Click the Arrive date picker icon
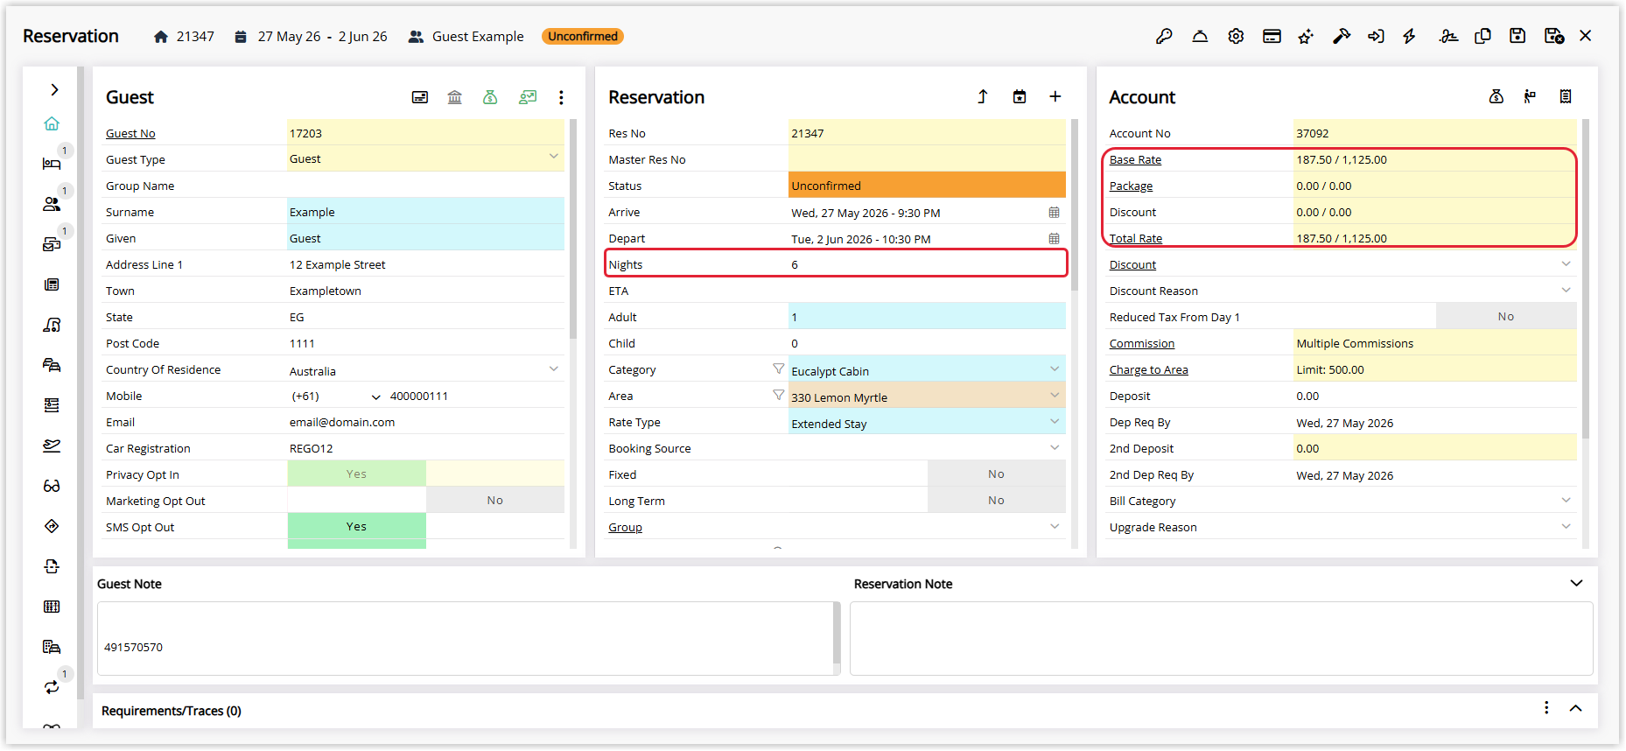The image size is (1626, 751). click(1054, 213)
